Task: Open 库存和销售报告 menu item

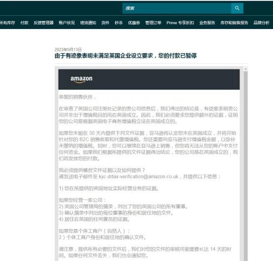Action: point(235,23)
